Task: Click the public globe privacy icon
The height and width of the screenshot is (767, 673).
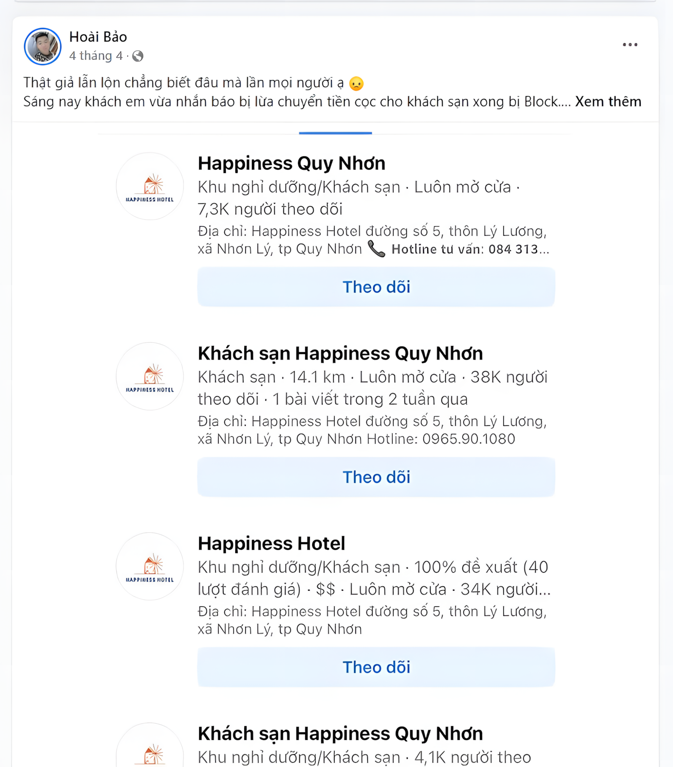Action: tap(138, 56)
